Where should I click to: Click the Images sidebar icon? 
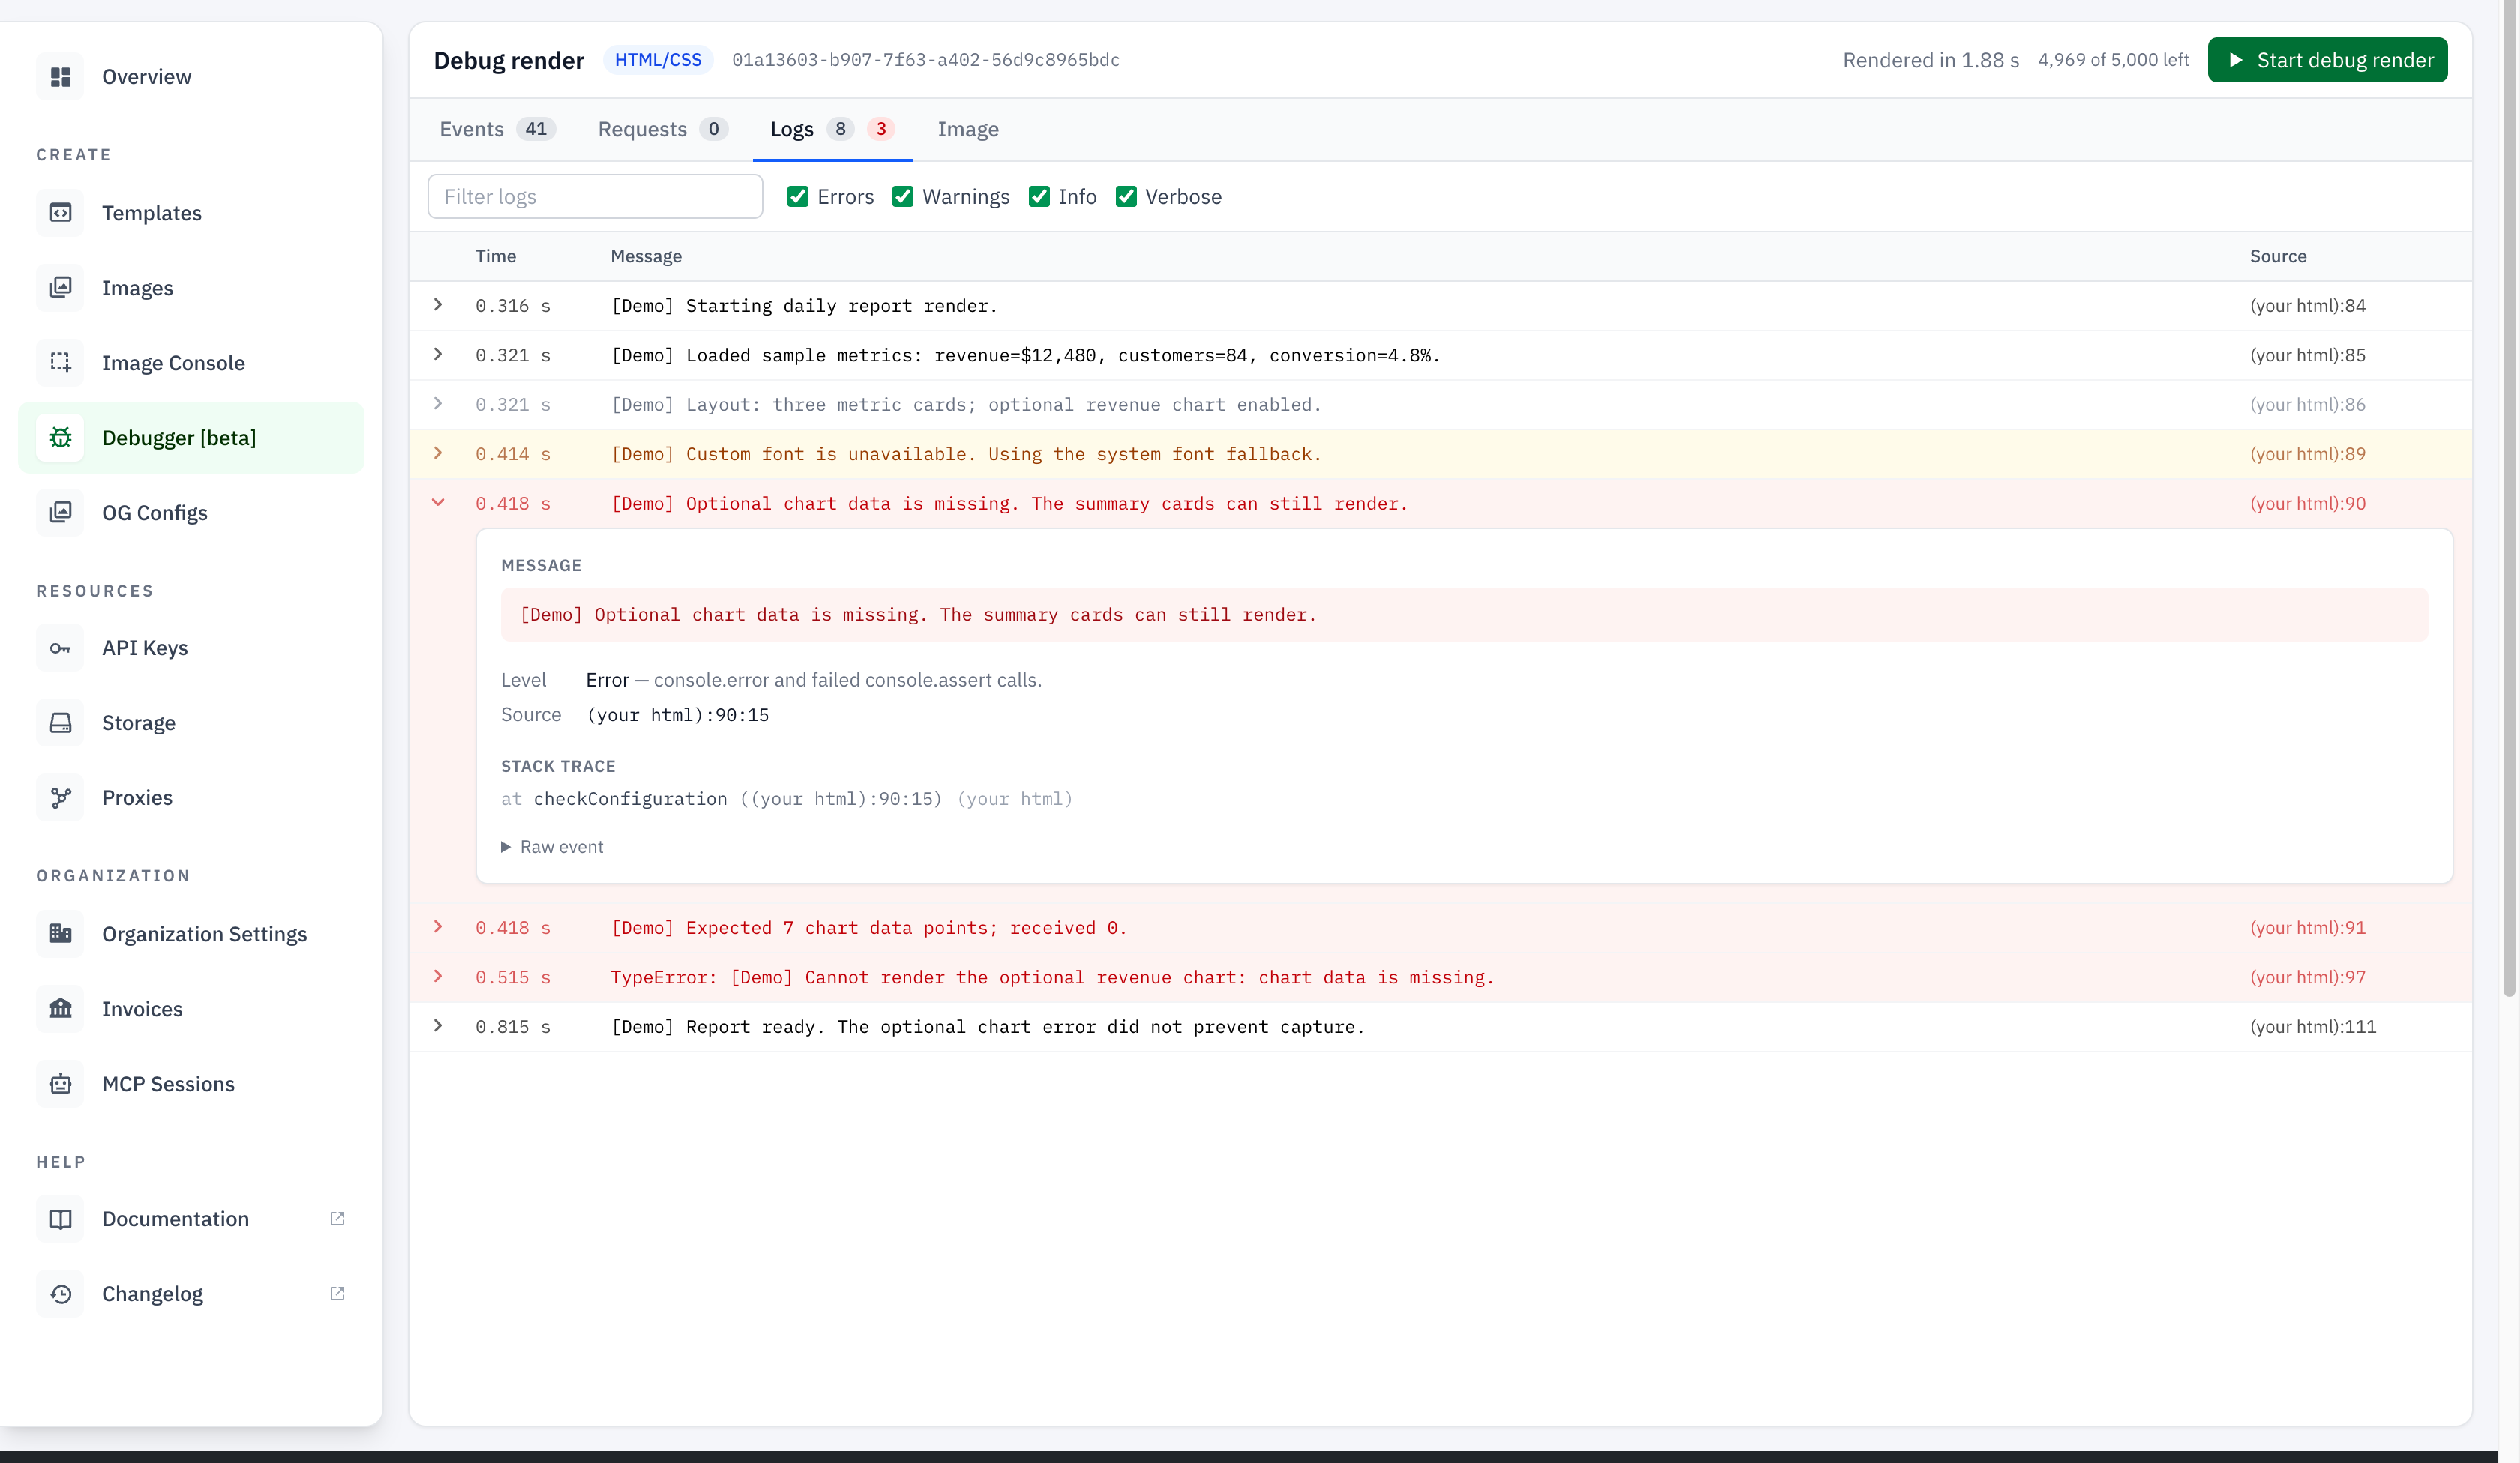click(x=61, y=288)
